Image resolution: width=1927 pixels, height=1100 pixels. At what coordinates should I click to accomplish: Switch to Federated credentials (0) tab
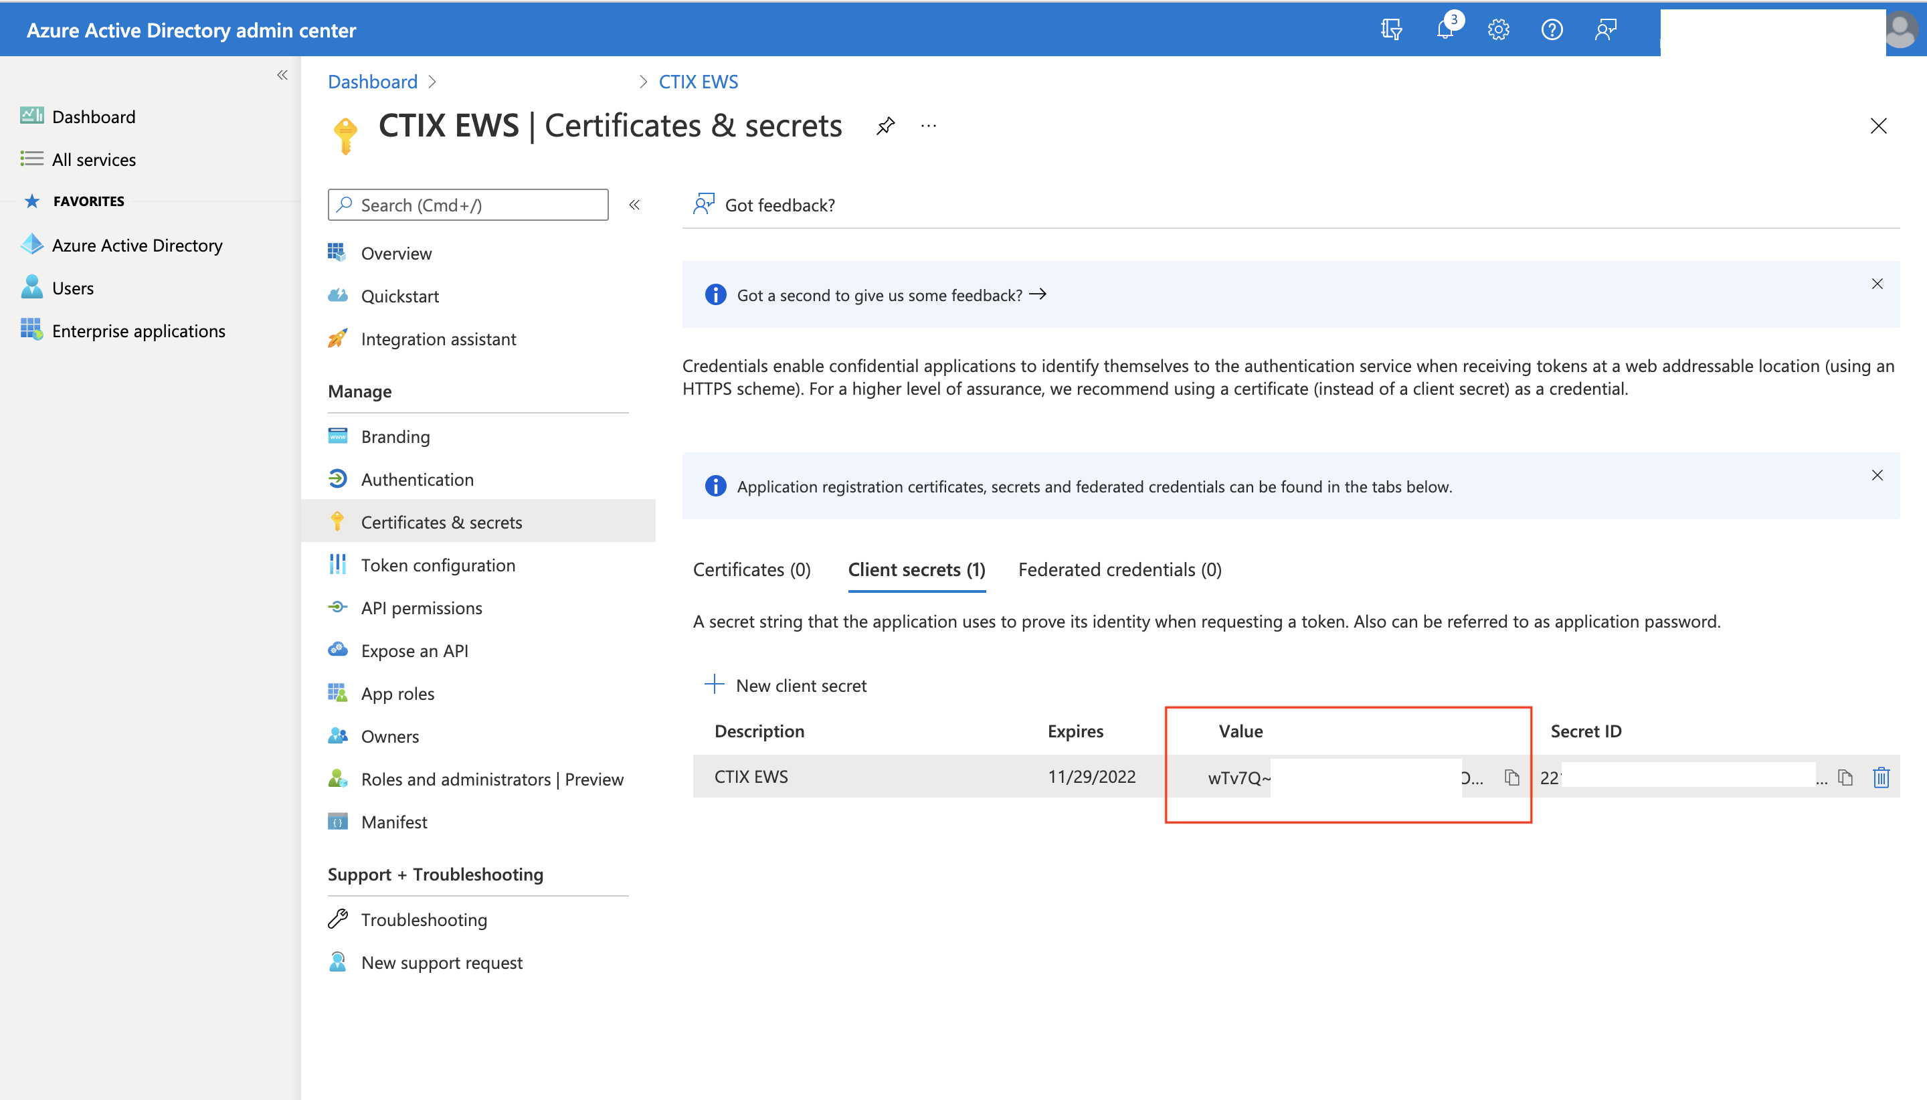(x=1119, y=569)
